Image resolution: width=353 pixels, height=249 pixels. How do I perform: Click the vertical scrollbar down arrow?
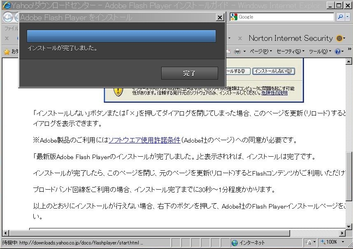349,226
